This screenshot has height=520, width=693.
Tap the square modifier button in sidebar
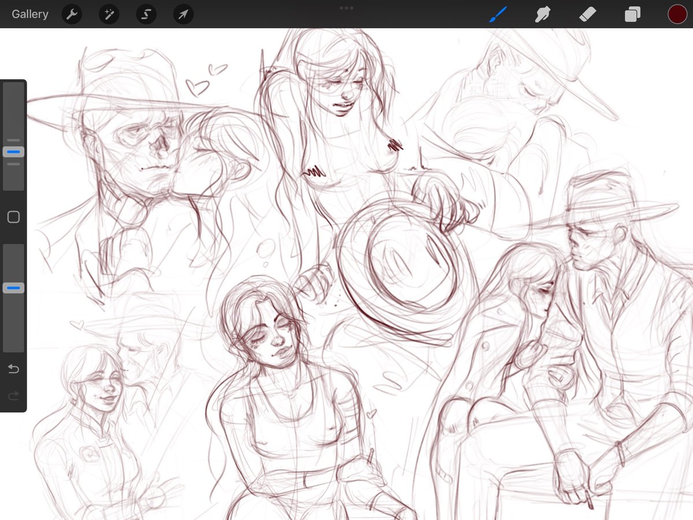(13, 217)
